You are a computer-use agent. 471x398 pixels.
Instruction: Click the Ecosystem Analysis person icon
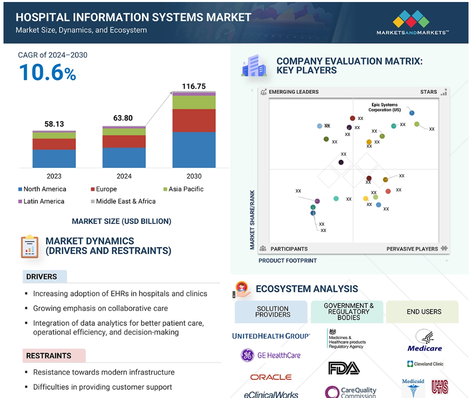pyautogui.click(x=242, y=289)
